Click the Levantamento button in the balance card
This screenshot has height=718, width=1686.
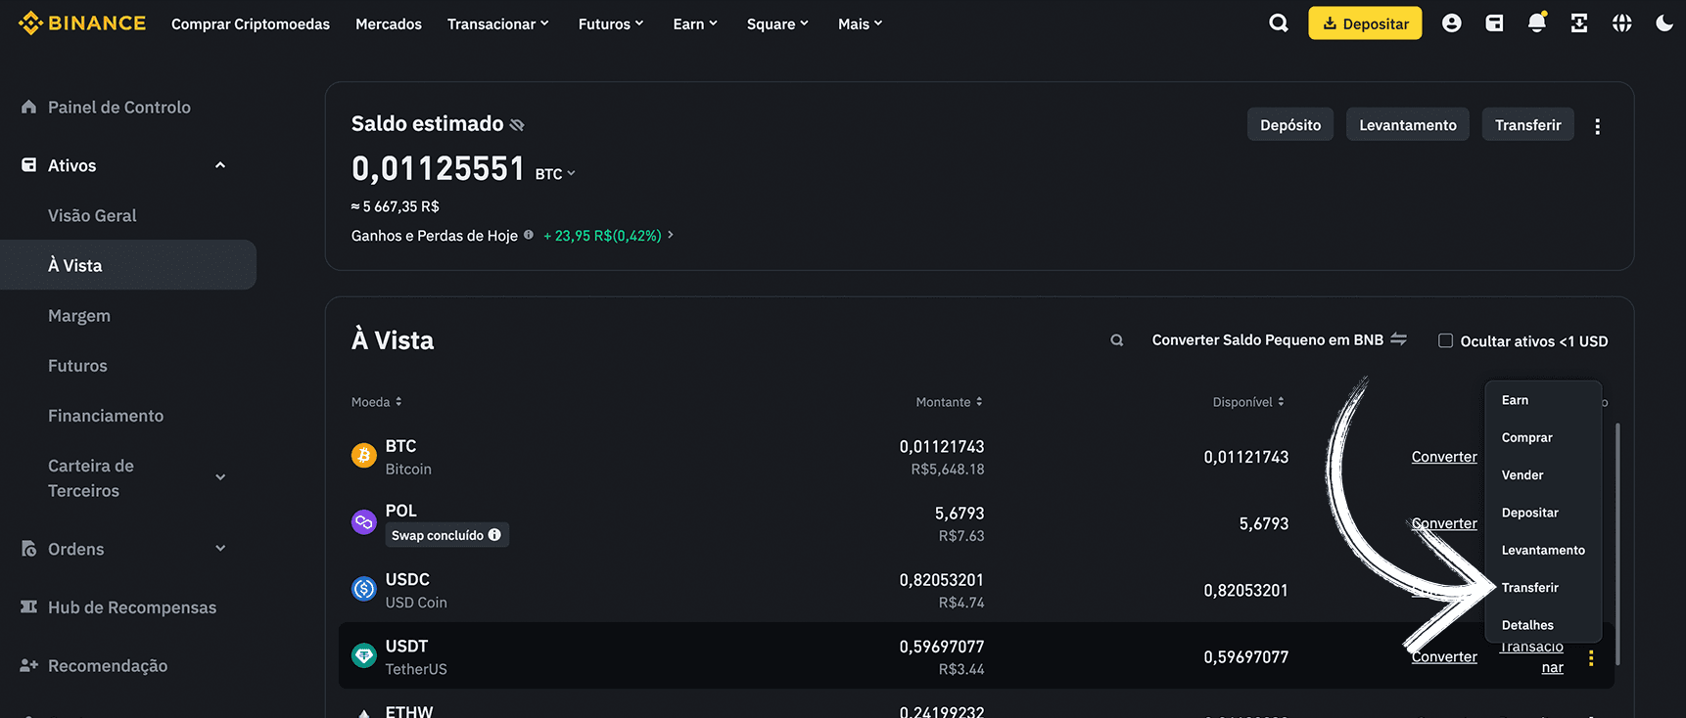point(1408,124)
